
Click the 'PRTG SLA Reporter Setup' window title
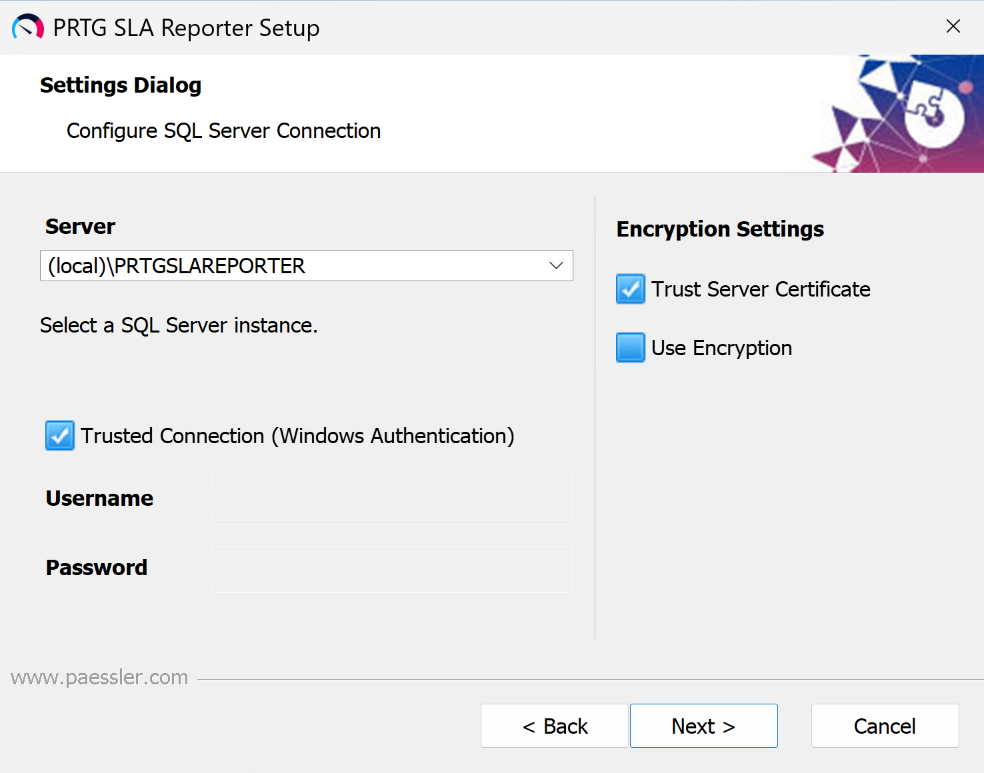point(187,28)
